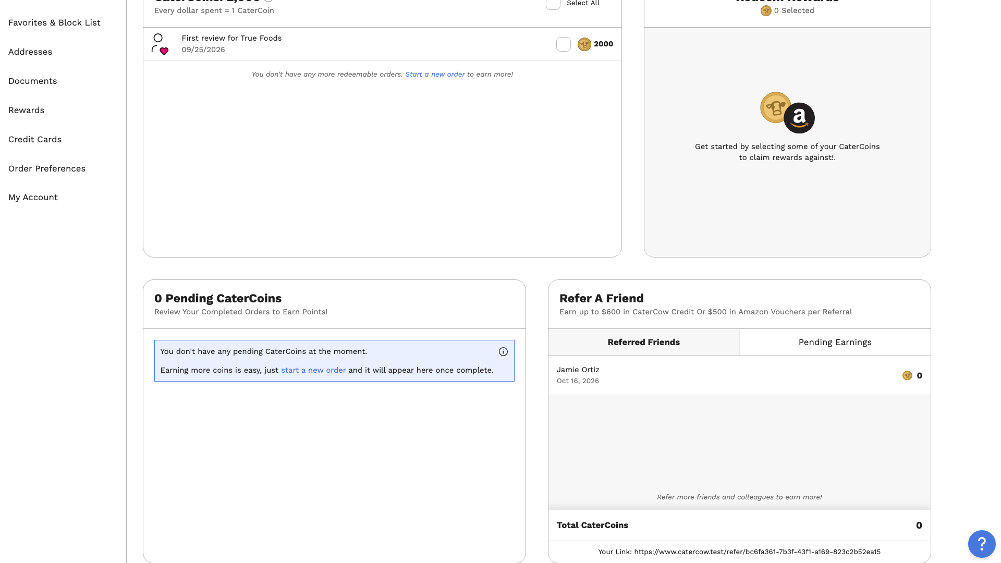
Task: Click the '0 Pending CaterCoins' heading
Action: pyautogui.click(x=218, y=299)
